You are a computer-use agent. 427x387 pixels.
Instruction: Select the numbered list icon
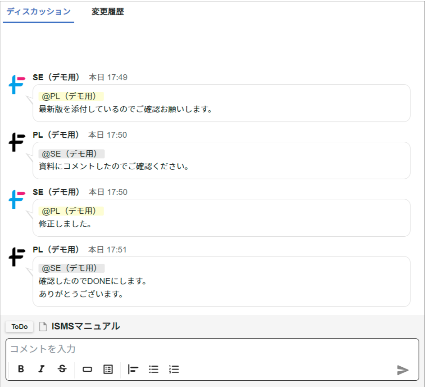174,369
